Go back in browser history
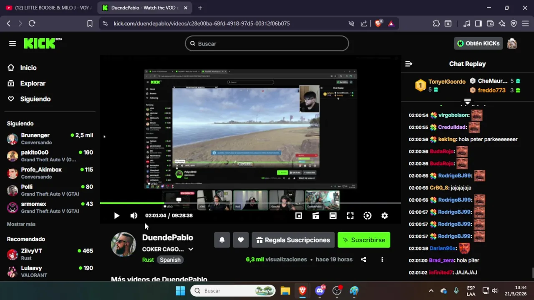Viewport: 534px width, 300px height. click(x=9, y=24)
